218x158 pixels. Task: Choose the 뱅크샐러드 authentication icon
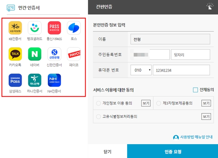tap(35, 28)
